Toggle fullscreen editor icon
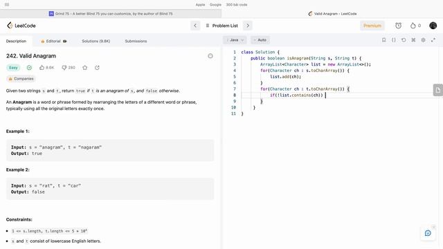The height and width of the screenshot is (249, 443). 433,40
